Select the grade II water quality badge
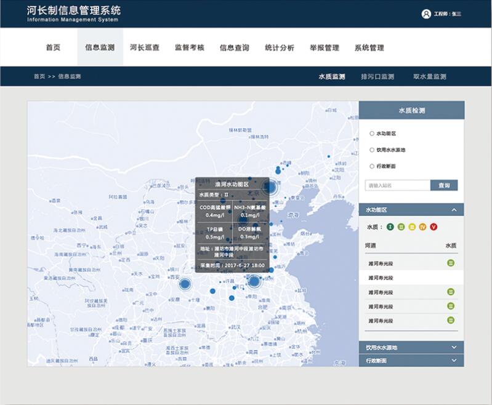 (401, 227)
